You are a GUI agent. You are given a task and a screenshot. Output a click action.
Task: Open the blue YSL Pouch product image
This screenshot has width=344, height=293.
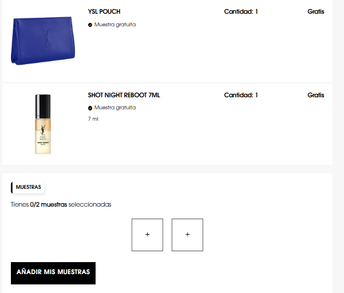43,41
